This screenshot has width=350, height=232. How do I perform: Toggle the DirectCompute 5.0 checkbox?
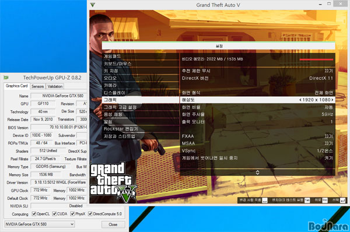pyautogui.click(x=90, y=214)
